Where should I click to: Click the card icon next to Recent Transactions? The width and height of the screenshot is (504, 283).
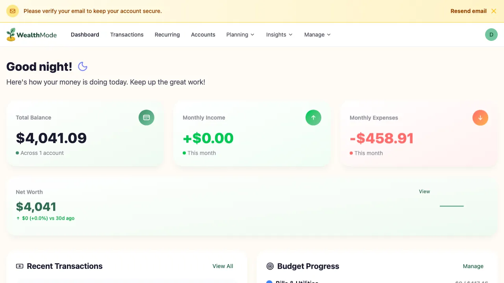[x=19, y=266]
